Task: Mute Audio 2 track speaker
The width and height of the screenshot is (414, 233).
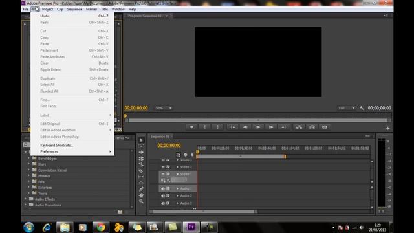Action: pos(163,195)
